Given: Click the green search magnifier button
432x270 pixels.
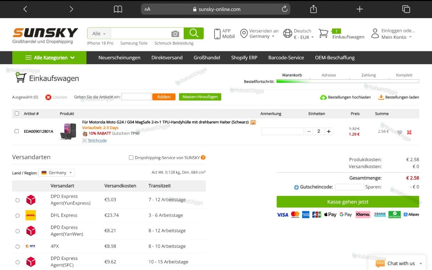Looking at the screenshot, I should (x=194, y=33).
